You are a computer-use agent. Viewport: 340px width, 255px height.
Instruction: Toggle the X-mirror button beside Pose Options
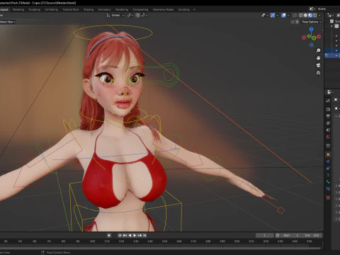(297, 22)
